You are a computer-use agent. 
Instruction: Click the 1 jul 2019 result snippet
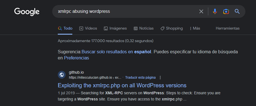click(x=139, y=96)
